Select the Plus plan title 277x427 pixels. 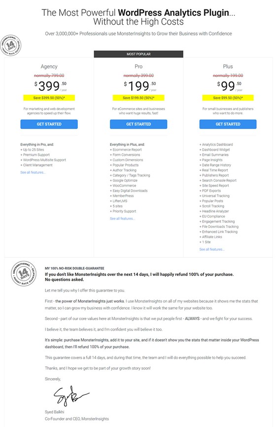coord(228,66)
